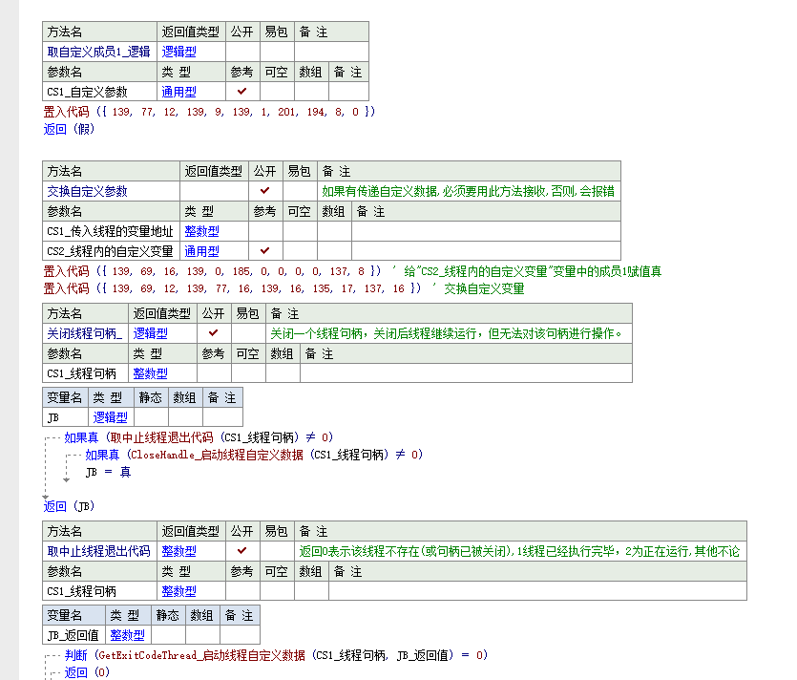Toggle 公开 checkmark for 交换自定义参数 method
The height and width of the screenshot is (680, 797).
pyautogui.click(x=264, y=191)
